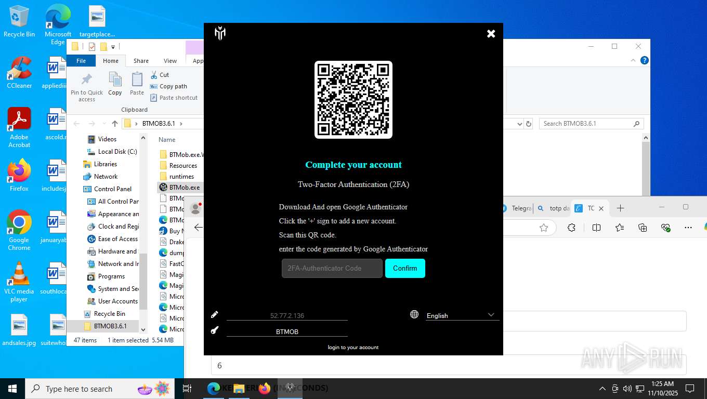Click Cut in Clipboard group

coord(160,75)
